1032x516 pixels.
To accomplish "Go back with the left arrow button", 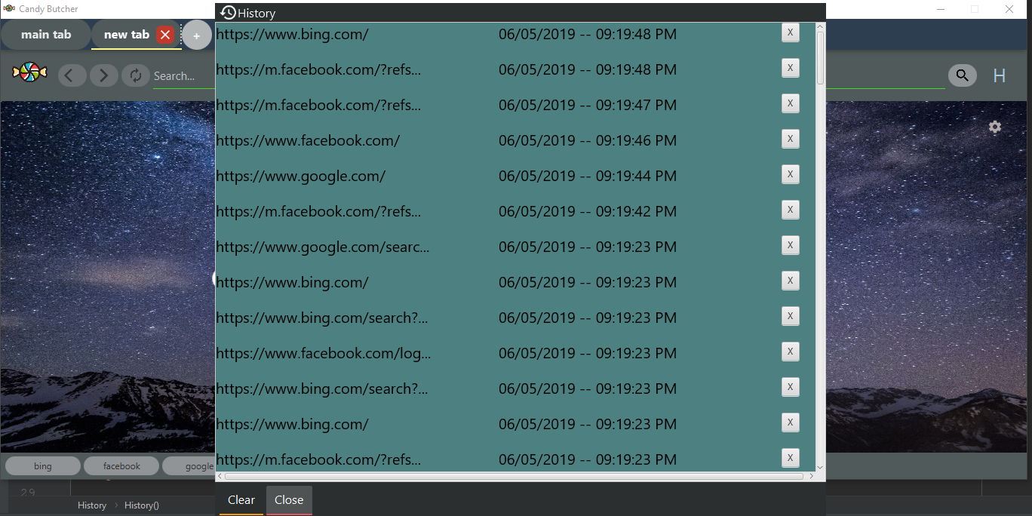I will coord(72,75).
